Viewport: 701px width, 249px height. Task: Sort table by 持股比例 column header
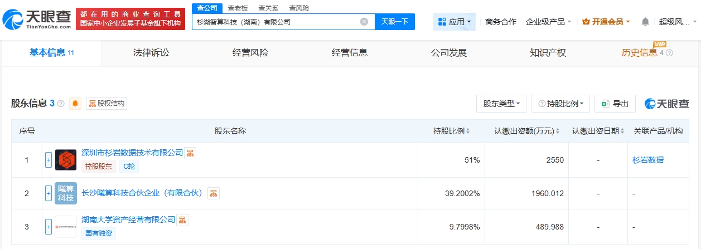451,131
